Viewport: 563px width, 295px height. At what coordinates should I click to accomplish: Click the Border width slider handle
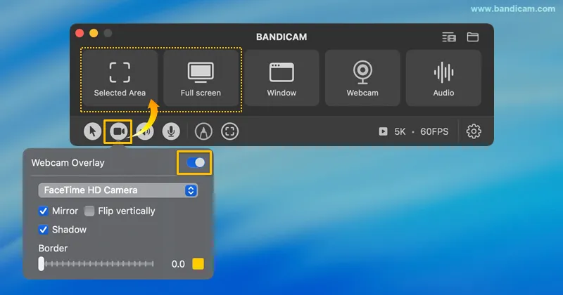[42, 264]
